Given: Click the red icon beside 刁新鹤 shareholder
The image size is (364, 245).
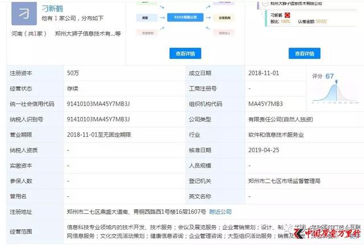Looking at the screenshot, I should (x=287, y=15).
